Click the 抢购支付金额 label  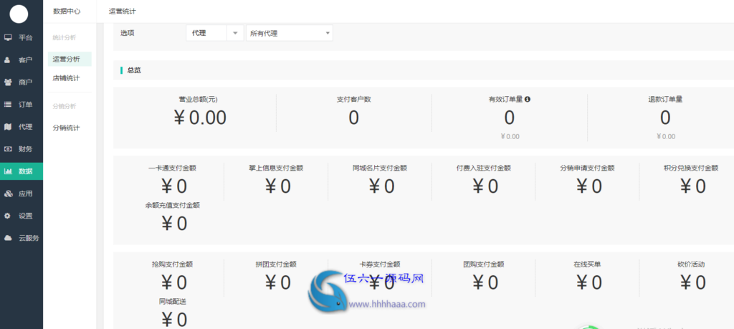click(x=172, y=264)
